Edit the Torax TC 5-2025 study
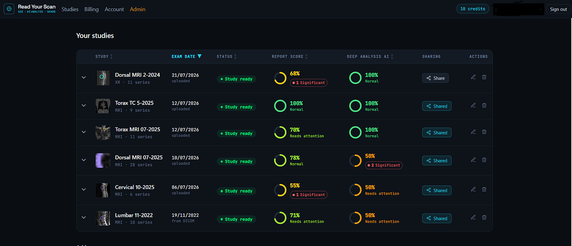This screenshot has height=246, width=572. (x=473, y=105)
